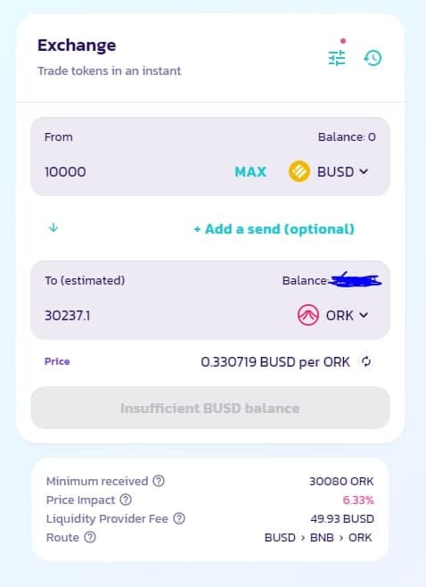Viewport: 426px width, 587px height.
Task: Select the MAX amount button
Action: [x=250, y=172]
